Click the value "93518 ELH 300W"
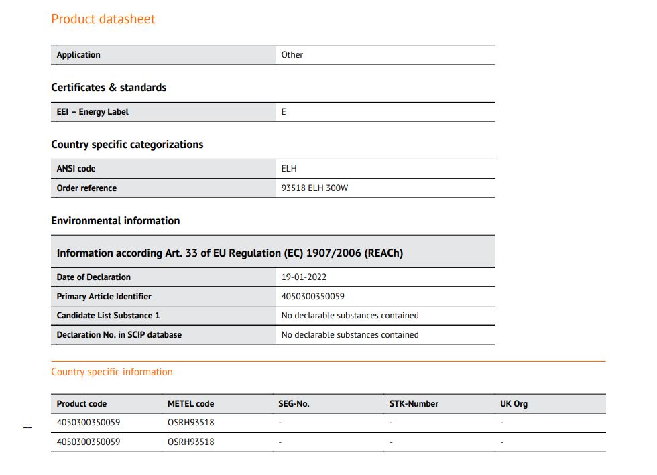 click(x=314, y=188)
